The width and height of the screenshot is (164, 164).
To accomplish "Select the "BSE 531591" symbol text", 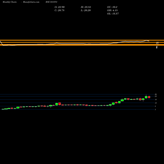I will [x=51, y=2].
